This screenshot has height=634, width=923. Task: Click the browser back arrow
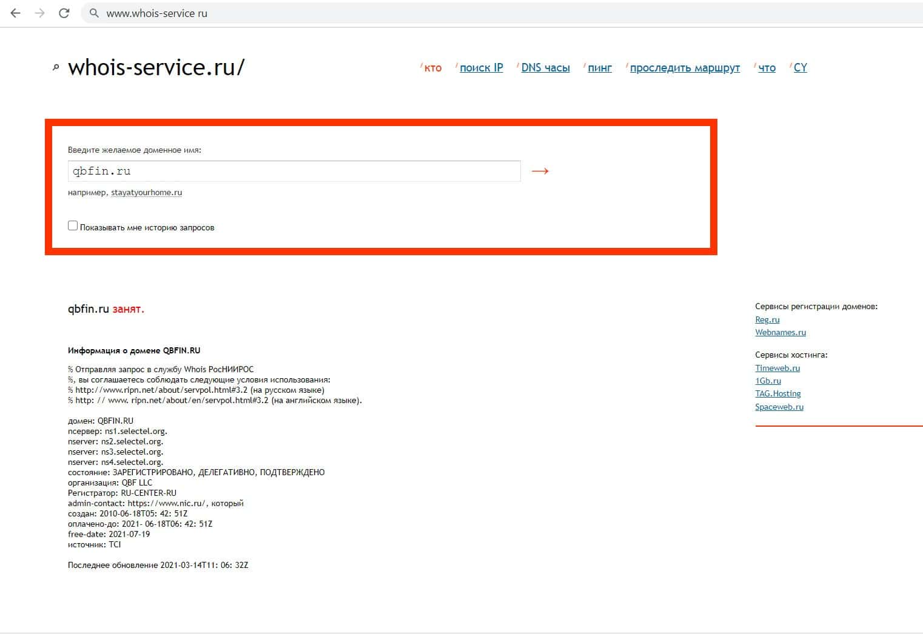[16, 13]
